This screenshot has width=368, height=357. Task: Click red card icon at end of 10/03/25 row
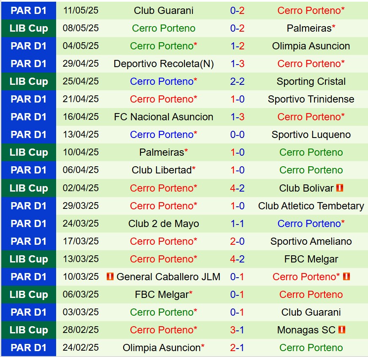point(346,277)
